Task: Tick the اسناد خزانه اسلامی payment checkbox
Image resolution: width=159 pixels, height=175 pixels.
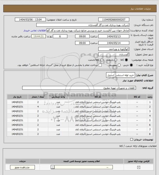Action: pyautogui.click(x=100, y=65)
